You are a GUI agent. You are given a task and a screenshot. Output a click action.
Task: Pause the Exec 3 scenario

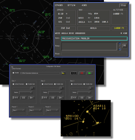(x=82, y=97)
